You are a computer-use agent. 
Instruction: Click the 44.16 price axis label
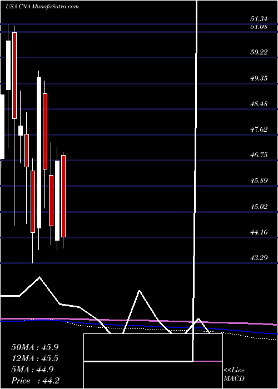click(259, 232)
